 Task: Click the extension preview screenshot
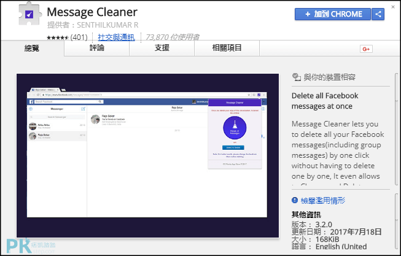(147, 155)
